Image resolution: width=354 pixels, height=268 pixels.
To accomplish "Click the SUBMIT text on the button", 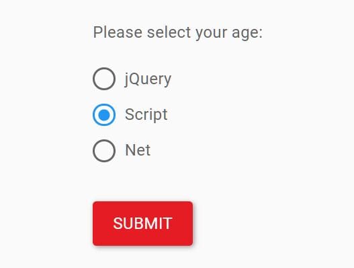I will (142, 224).
